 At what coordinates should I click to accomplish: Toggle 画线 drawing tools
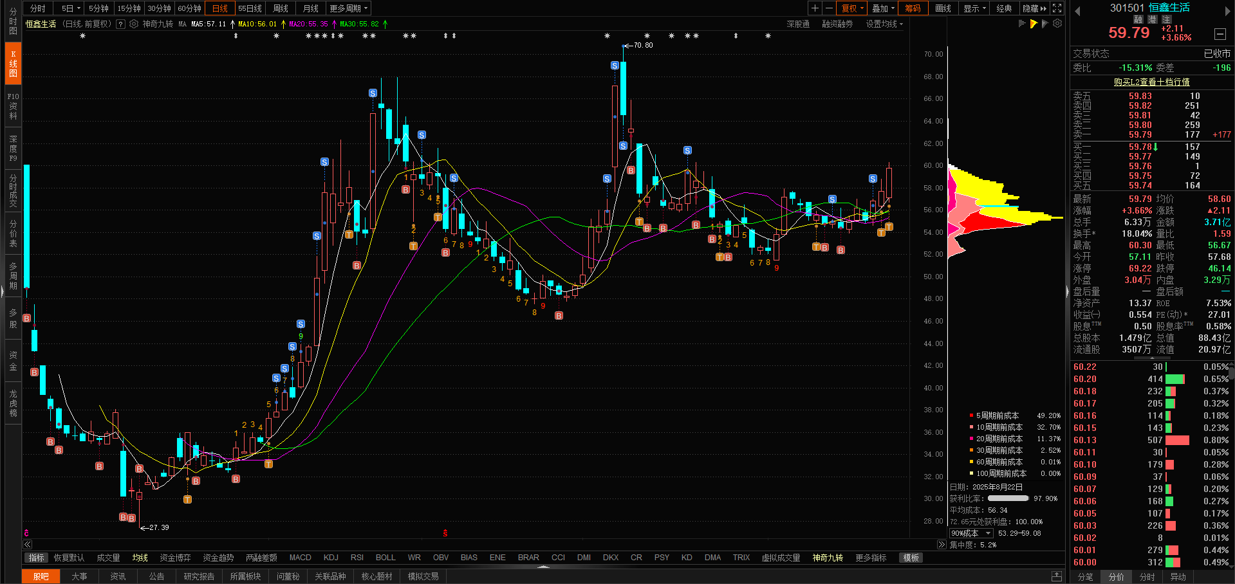943,8
